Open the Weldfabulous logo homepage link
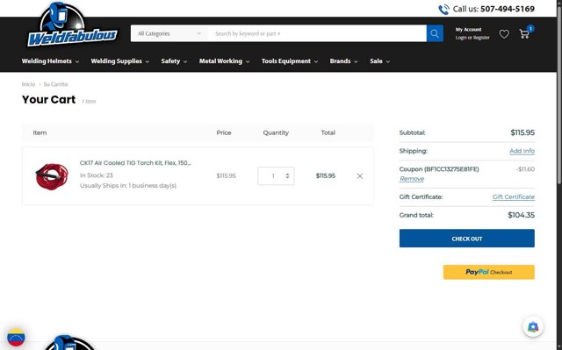 pos(72,25)
